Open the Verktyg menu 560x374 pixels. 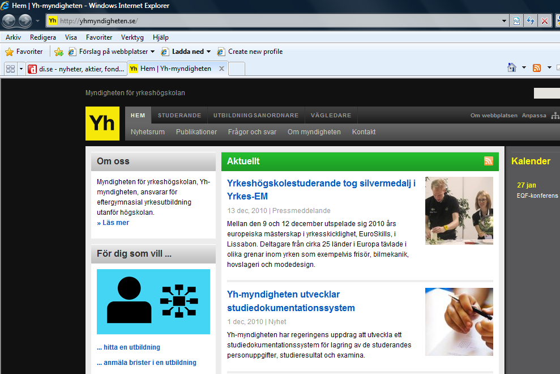pyautogui.click(x=132, y=37)
